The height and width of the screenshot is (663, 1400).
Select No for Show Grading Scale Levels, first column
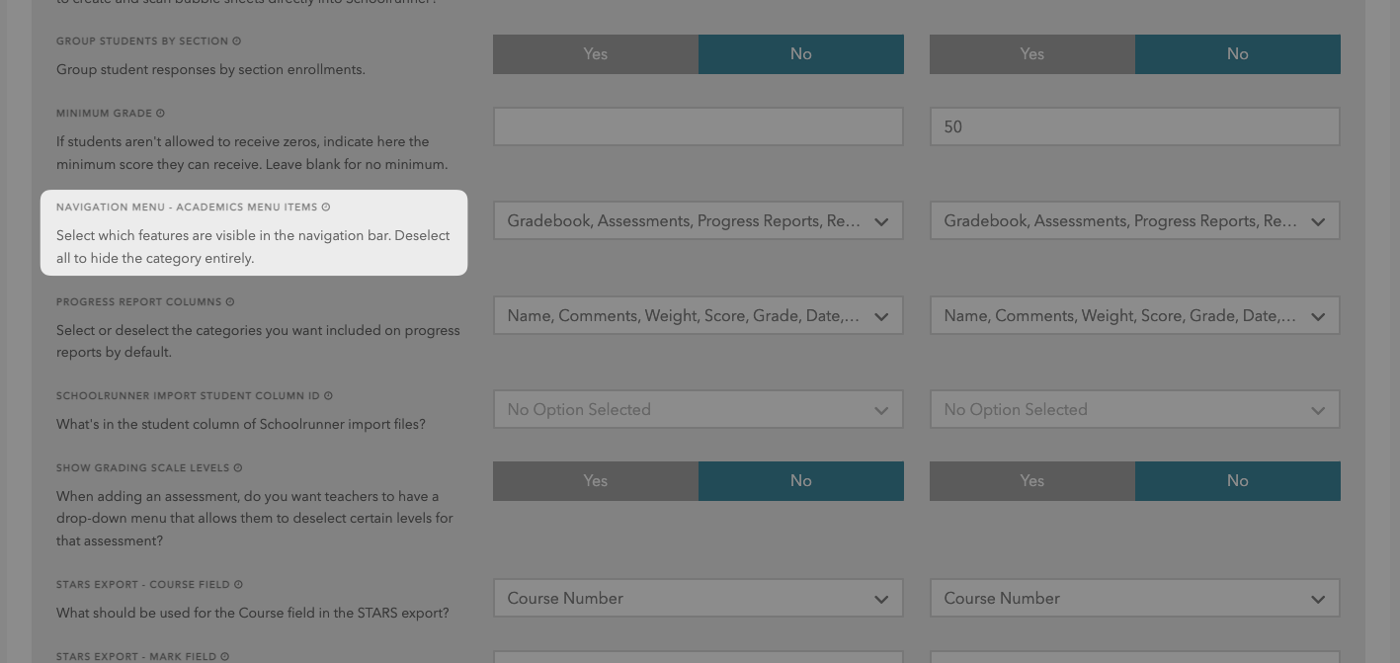[801, 481]
